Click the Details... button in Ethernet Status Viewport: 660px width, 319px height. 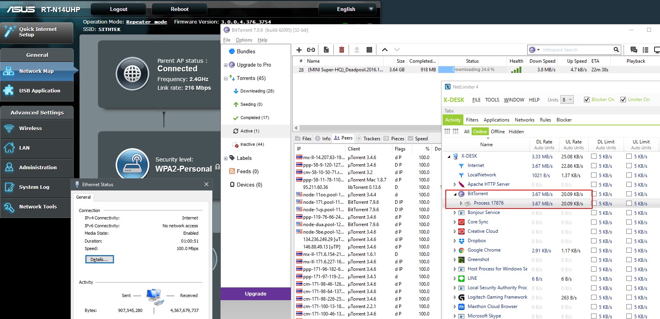[x=99, y=259]
